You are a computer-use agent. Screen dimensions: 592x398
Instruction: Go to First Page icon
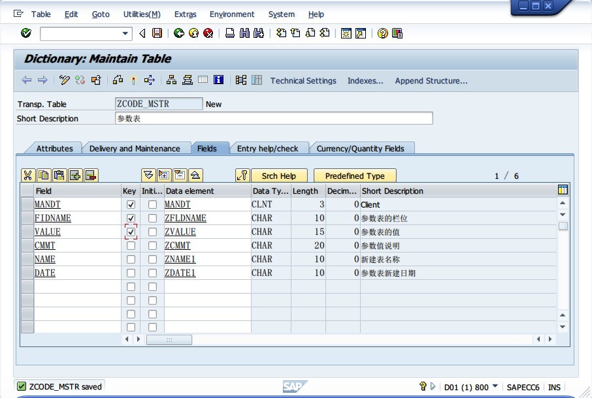281,33
